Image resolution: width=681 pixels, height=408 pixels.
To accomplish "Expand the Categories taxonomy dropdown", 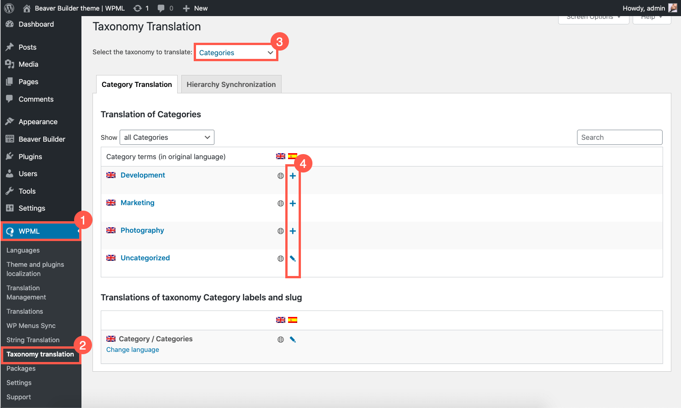I will tap(236, 52).
